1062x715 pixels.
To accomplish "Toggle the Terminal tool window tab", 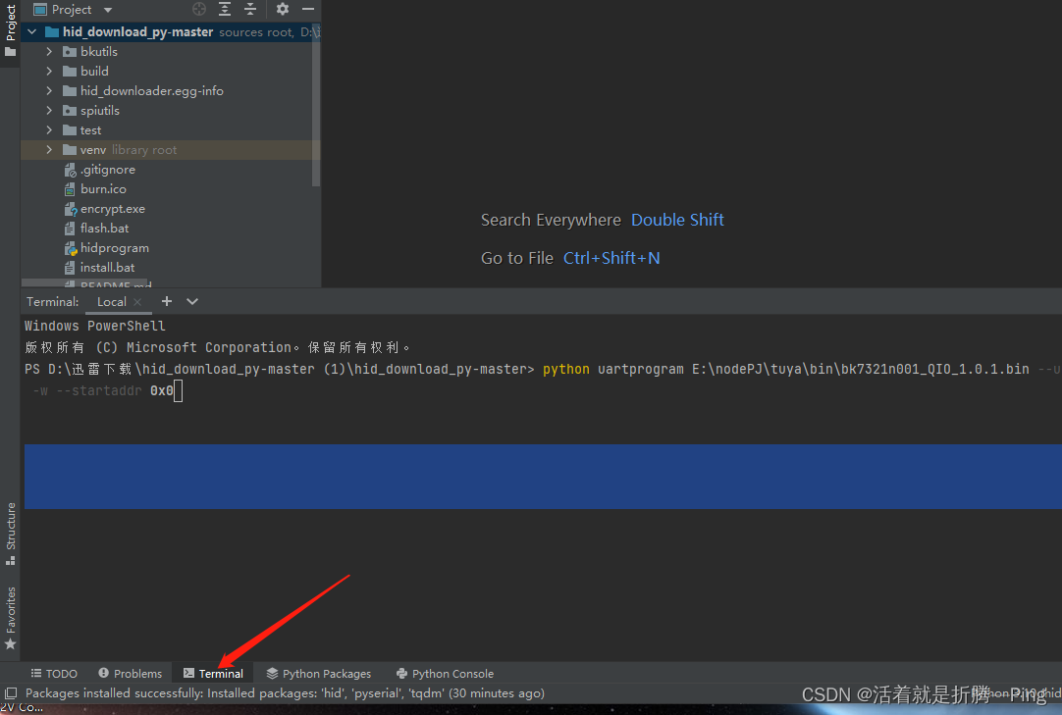I will coord(213,674).
